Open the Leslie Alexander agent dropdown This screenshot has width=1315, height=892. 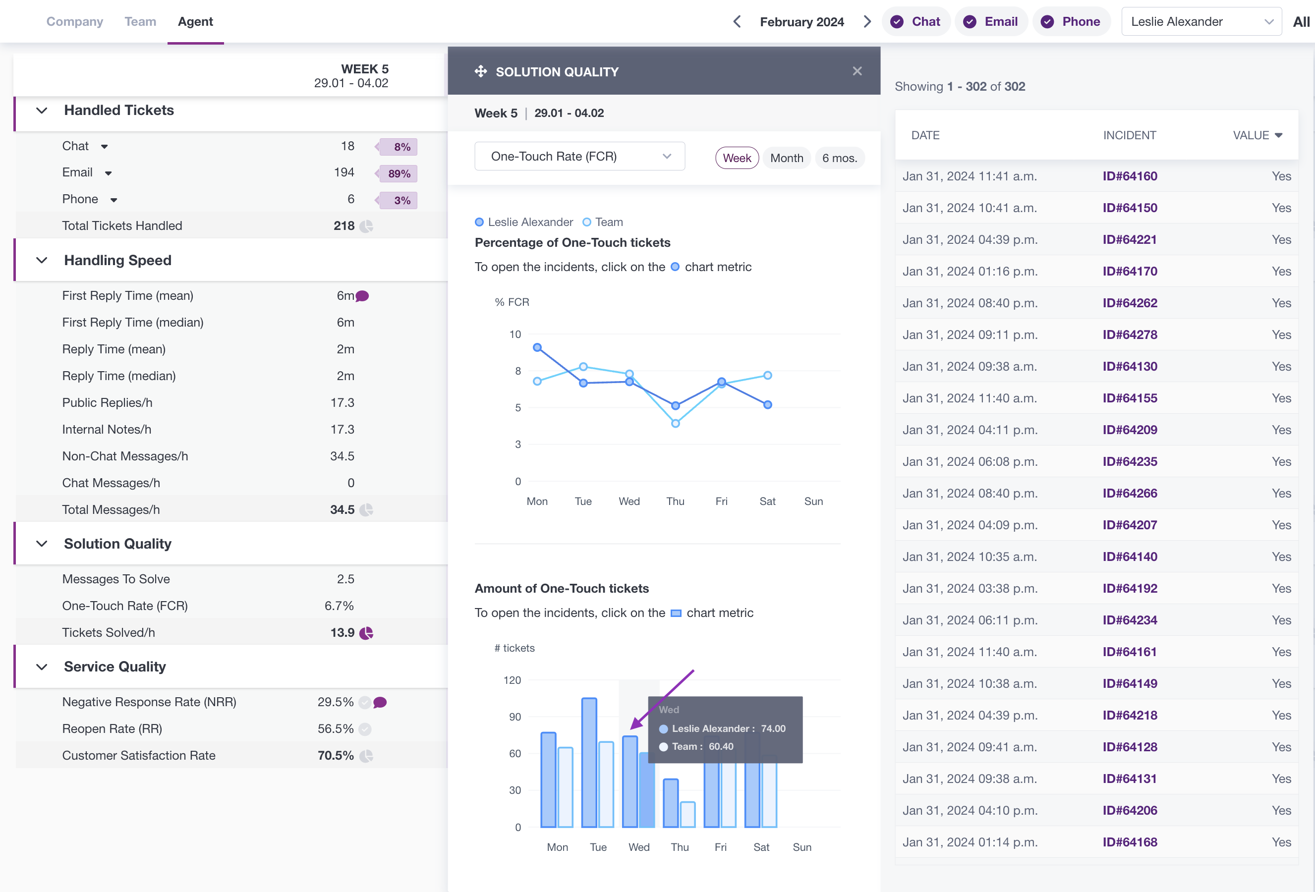pyautogui.click(x=1201, y=21)
